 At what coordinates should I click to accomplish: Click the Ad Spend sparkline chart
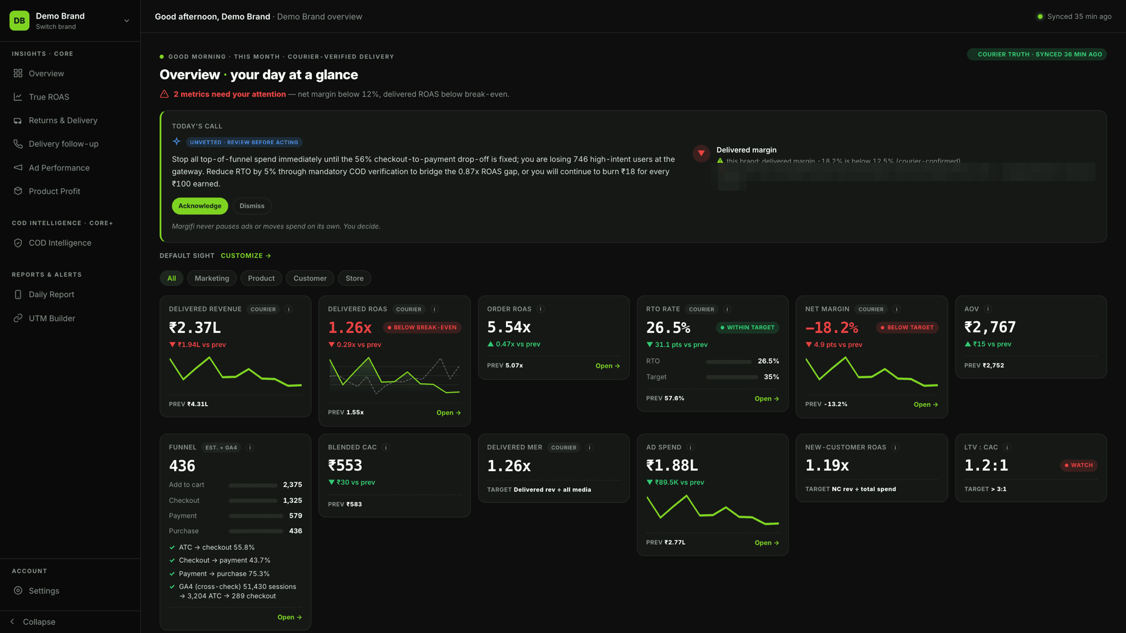point(713,510)
